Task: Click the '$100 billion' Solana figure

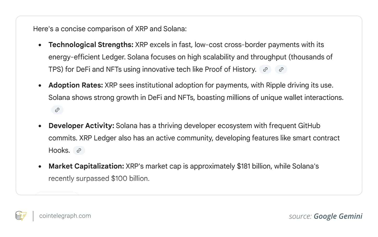Action: point(130,179)
